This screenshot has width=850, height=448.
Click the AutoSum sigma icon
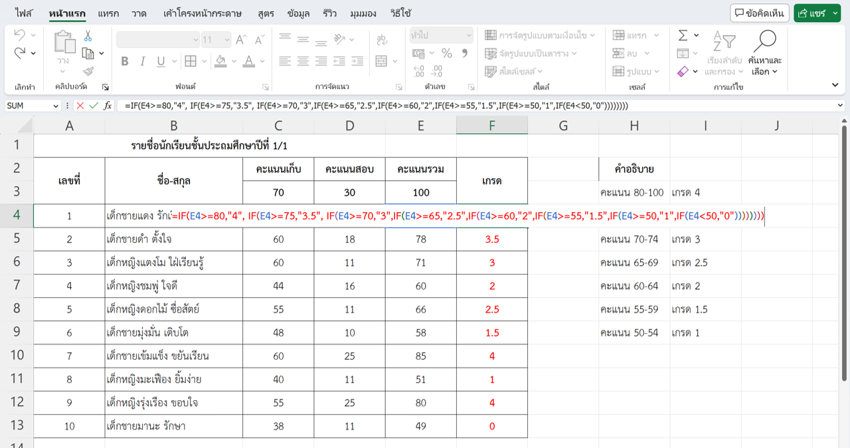pyautogui.click(x=683, y=35)
